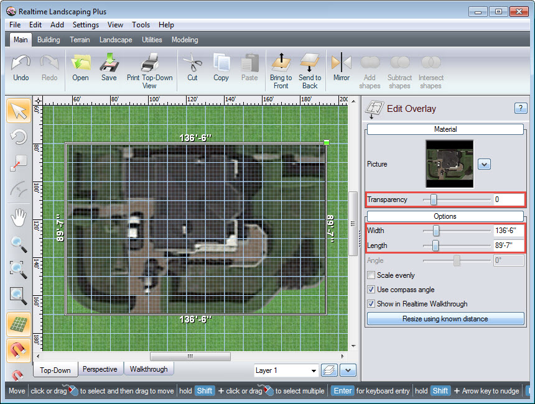The height and width of the screenshot is (404, 535).
Task: Click the Transparency slider handle
Action: point(434,200)
